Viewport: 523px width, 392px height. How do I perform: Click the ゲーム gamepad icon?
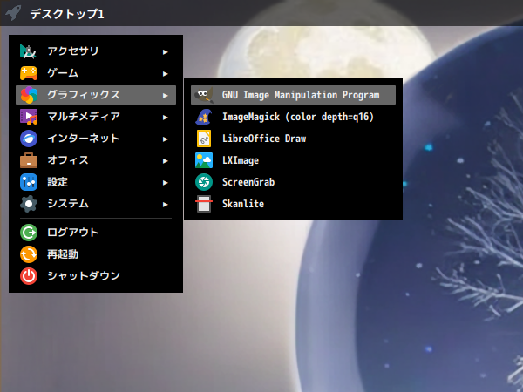tap(29, 73)
